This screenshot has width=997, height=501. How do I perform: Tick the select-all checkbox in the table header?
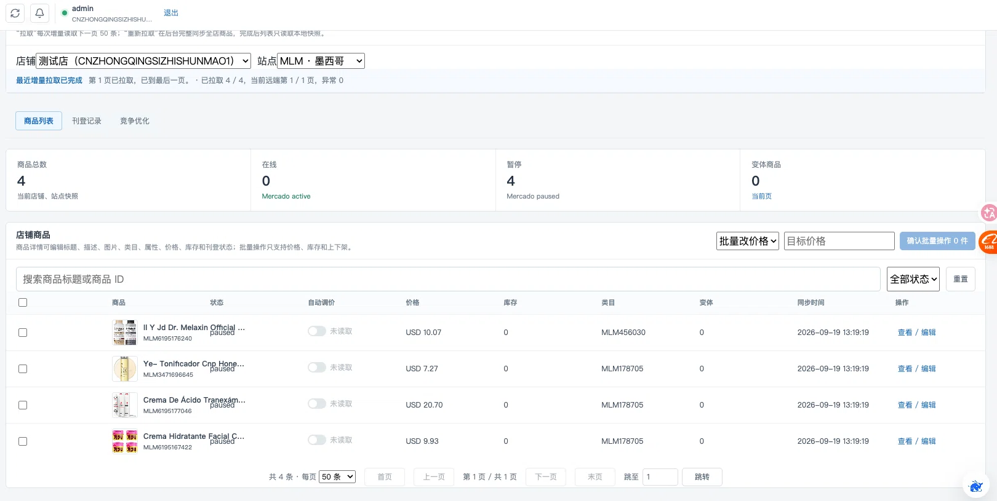[23, 302]
